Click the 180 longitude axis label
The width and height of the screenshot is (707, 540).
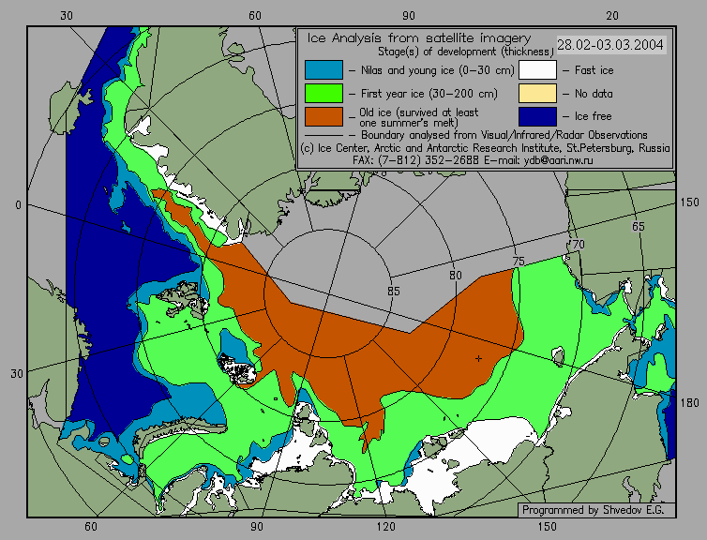pyautogui.click(x=689, y=403)
